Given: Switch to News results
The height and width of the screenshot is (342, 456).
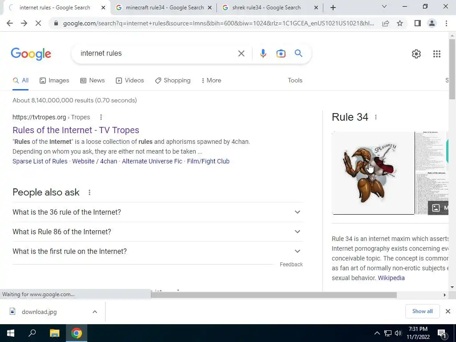Looking at the screenshot, I should (92, 81).
